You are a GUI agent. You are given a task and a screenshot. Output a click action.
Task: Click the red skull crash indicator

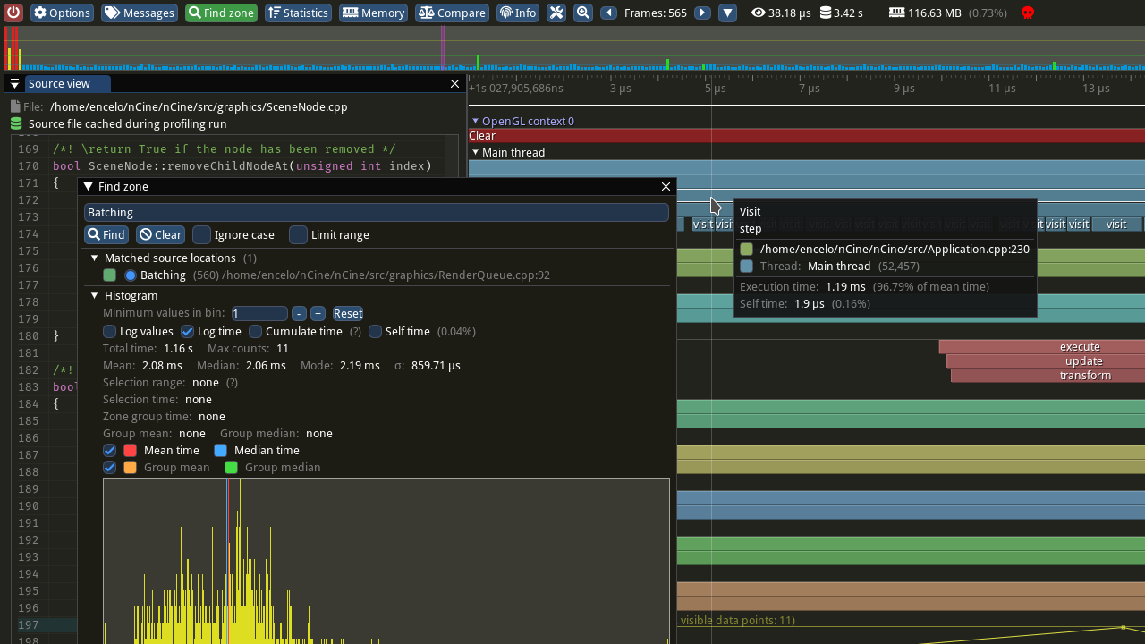pos(1027,13)
